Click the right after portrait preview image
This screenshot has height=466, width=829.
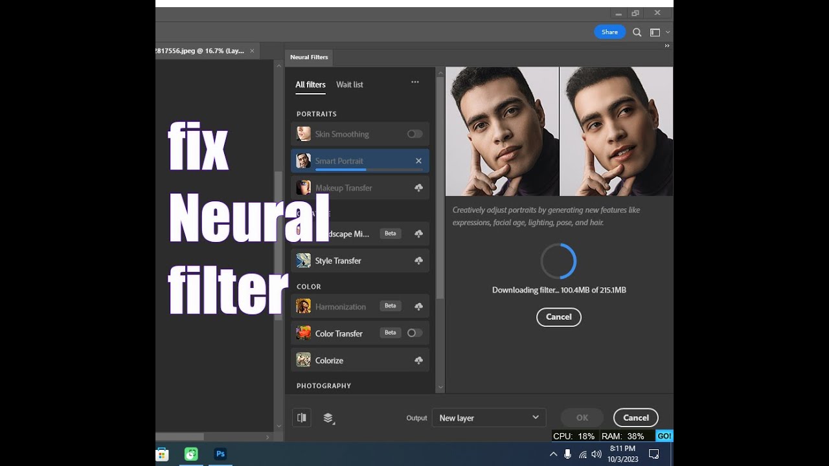pyautogui.click(x=617, y=131)
